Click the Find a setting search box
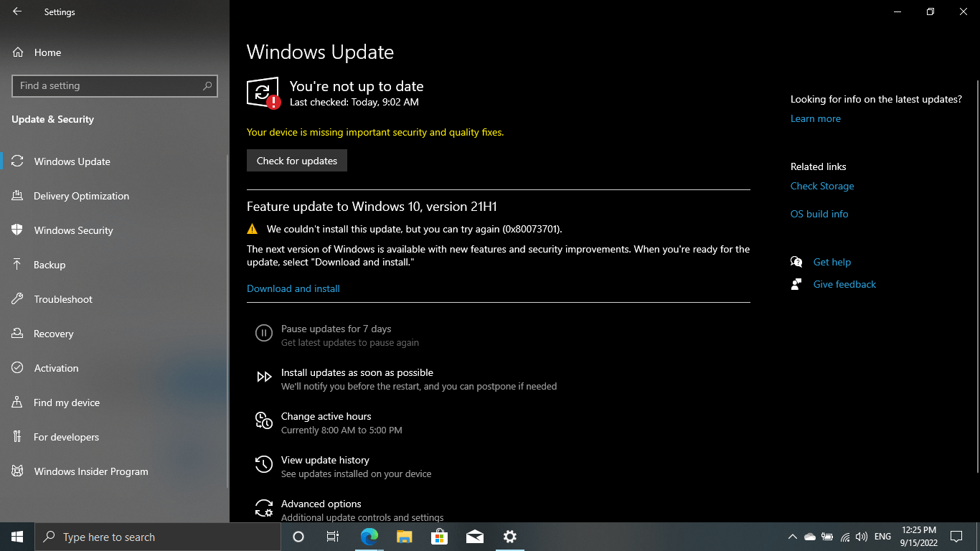The height and width of the screenshot is (551, 980). point(115,85)
